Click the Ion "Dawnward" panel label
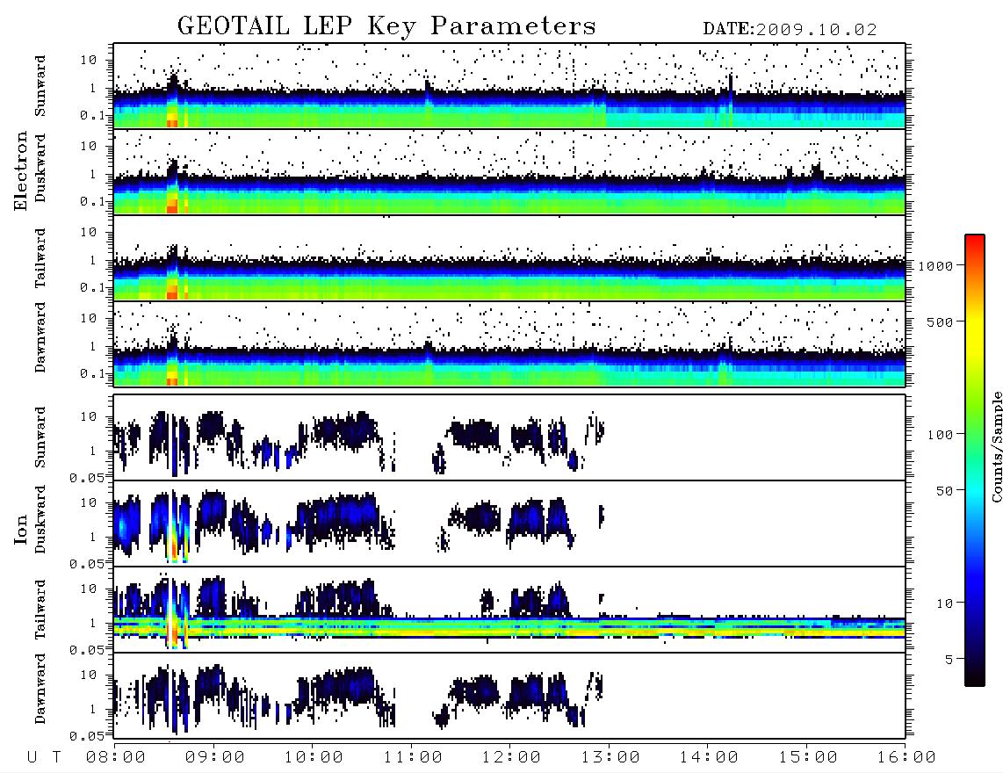Viewport: 1003px width, 773px height. pos(40,689)
